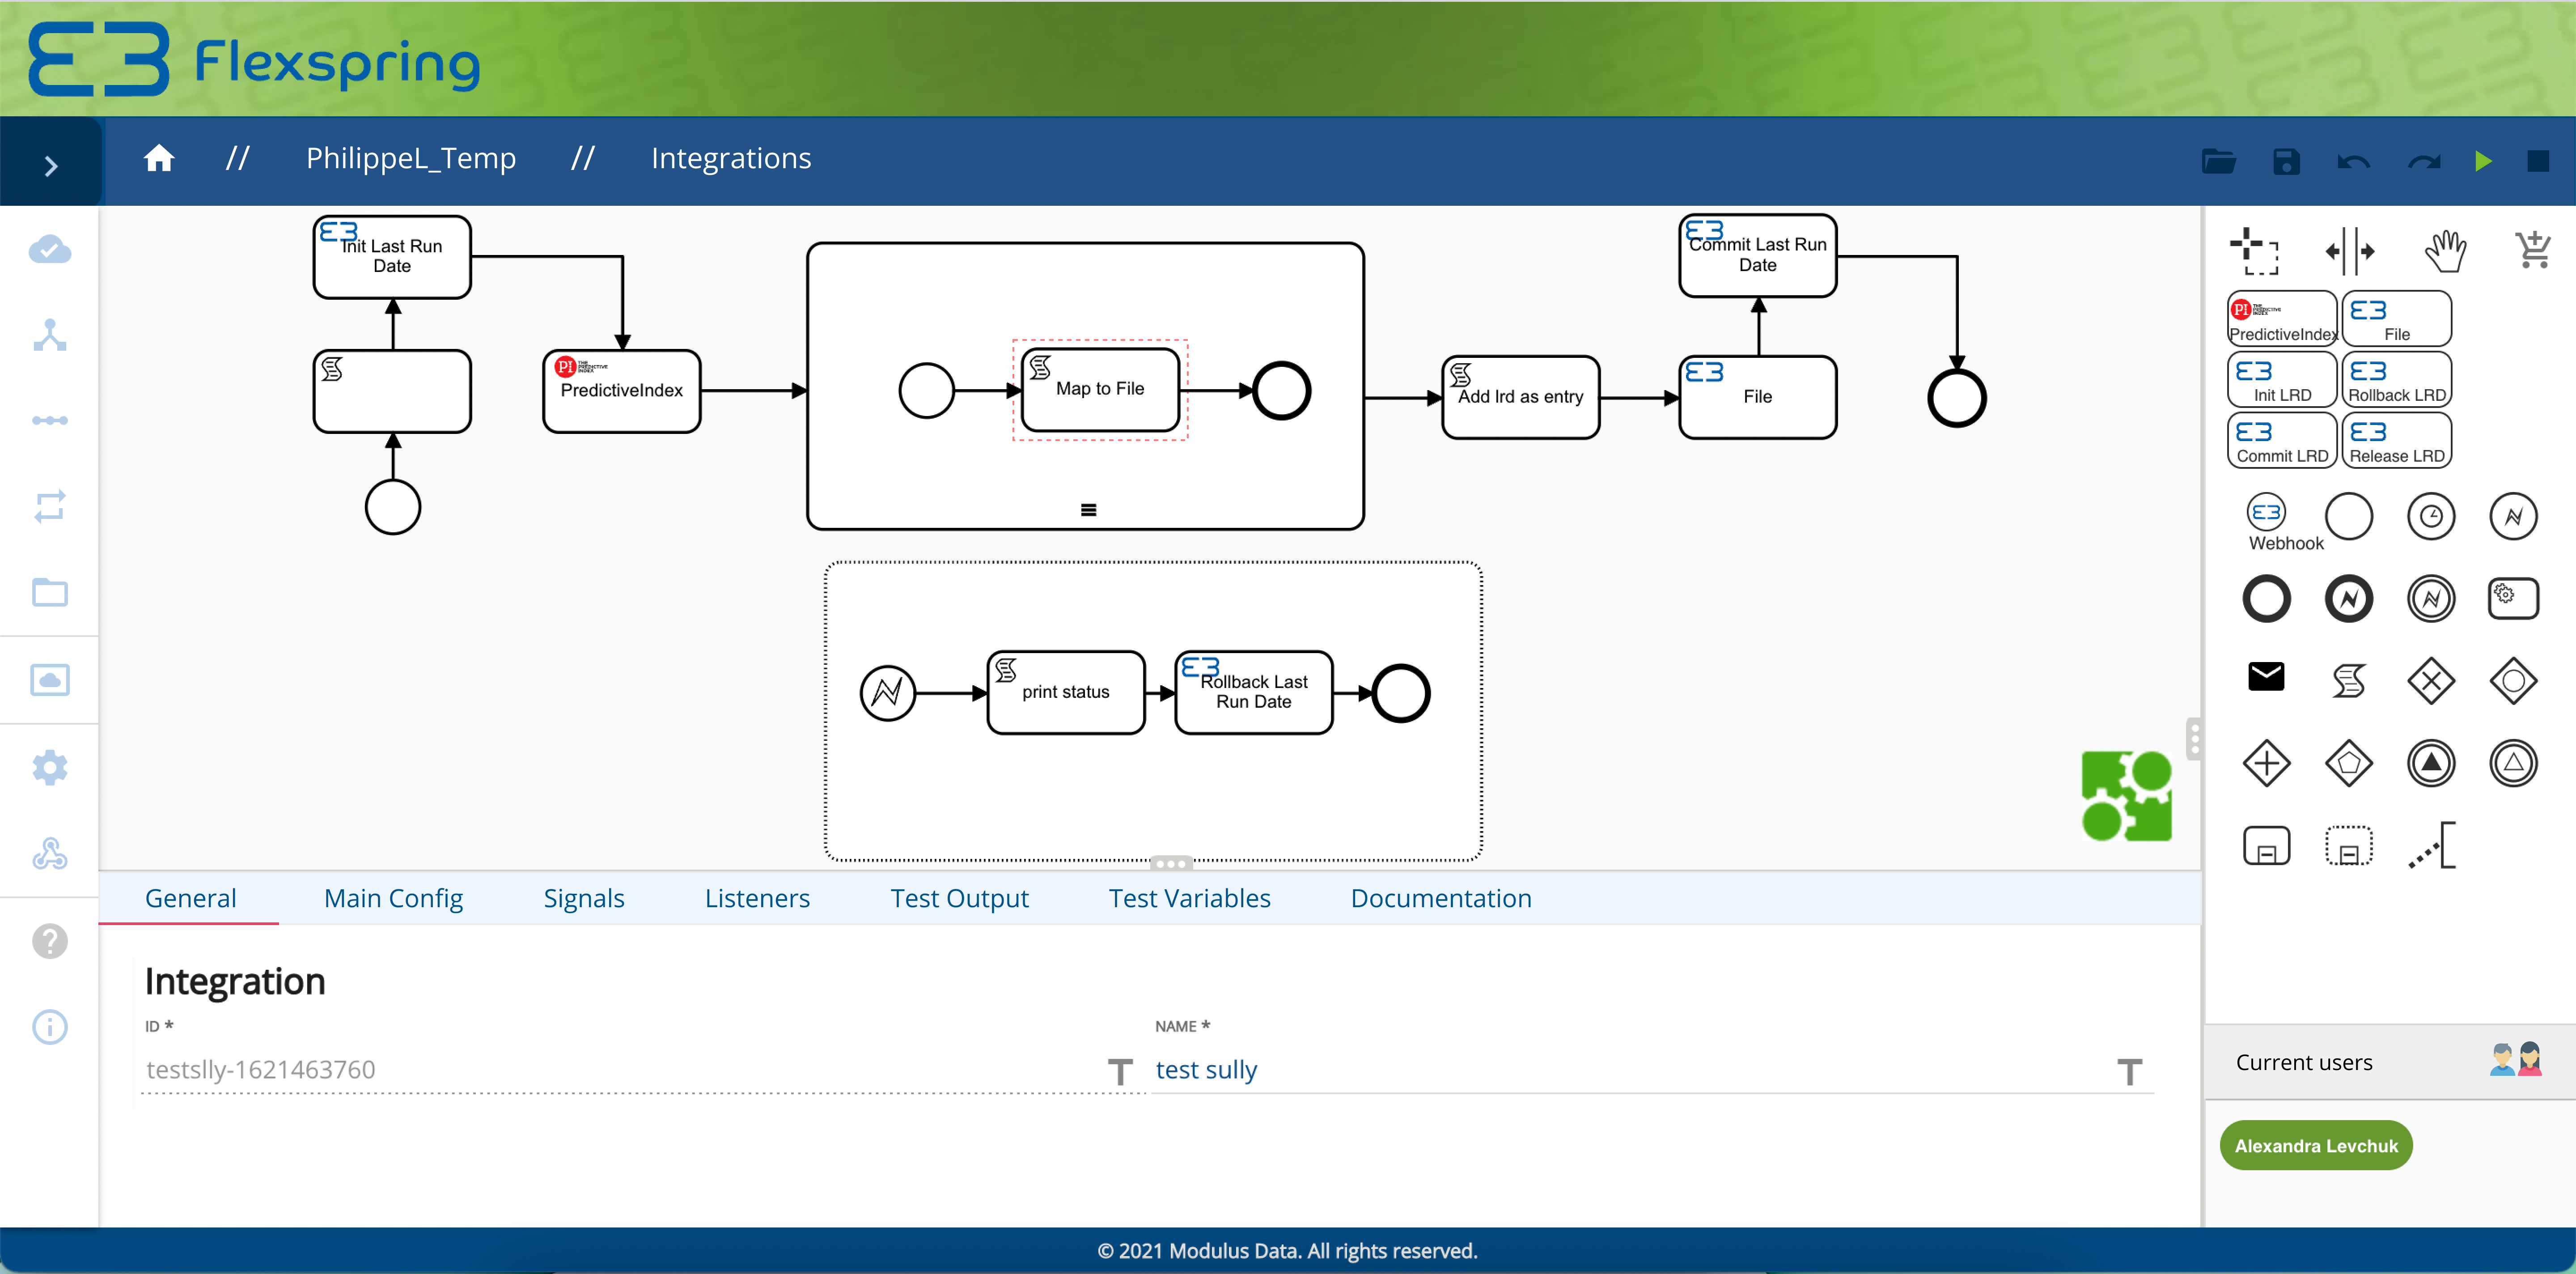
Task: Open settings gear in left sidebar
Action: point(50,767)
